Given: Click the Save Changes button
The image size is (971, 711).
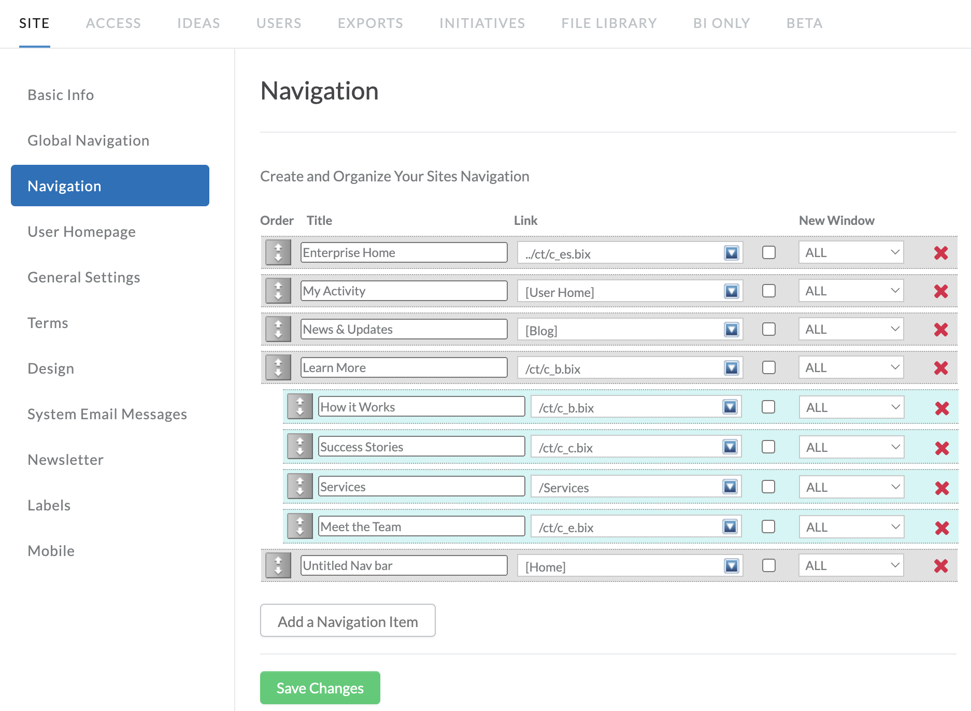Looking at the screenshot, I should pyautogui.click(x=320, y=688).
